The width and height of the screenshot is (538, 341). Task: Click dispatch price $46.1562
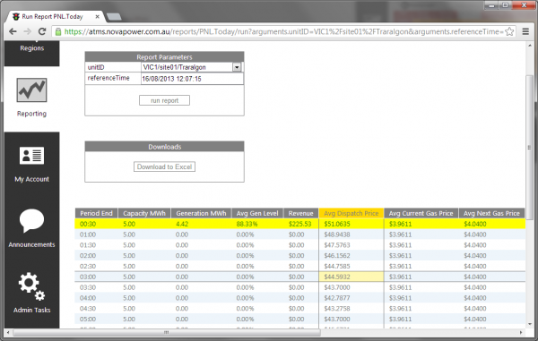pyautogui.click(x=337, y=256)
